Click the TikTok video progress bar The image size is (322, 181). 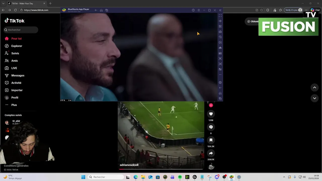[x=161, y=169]
